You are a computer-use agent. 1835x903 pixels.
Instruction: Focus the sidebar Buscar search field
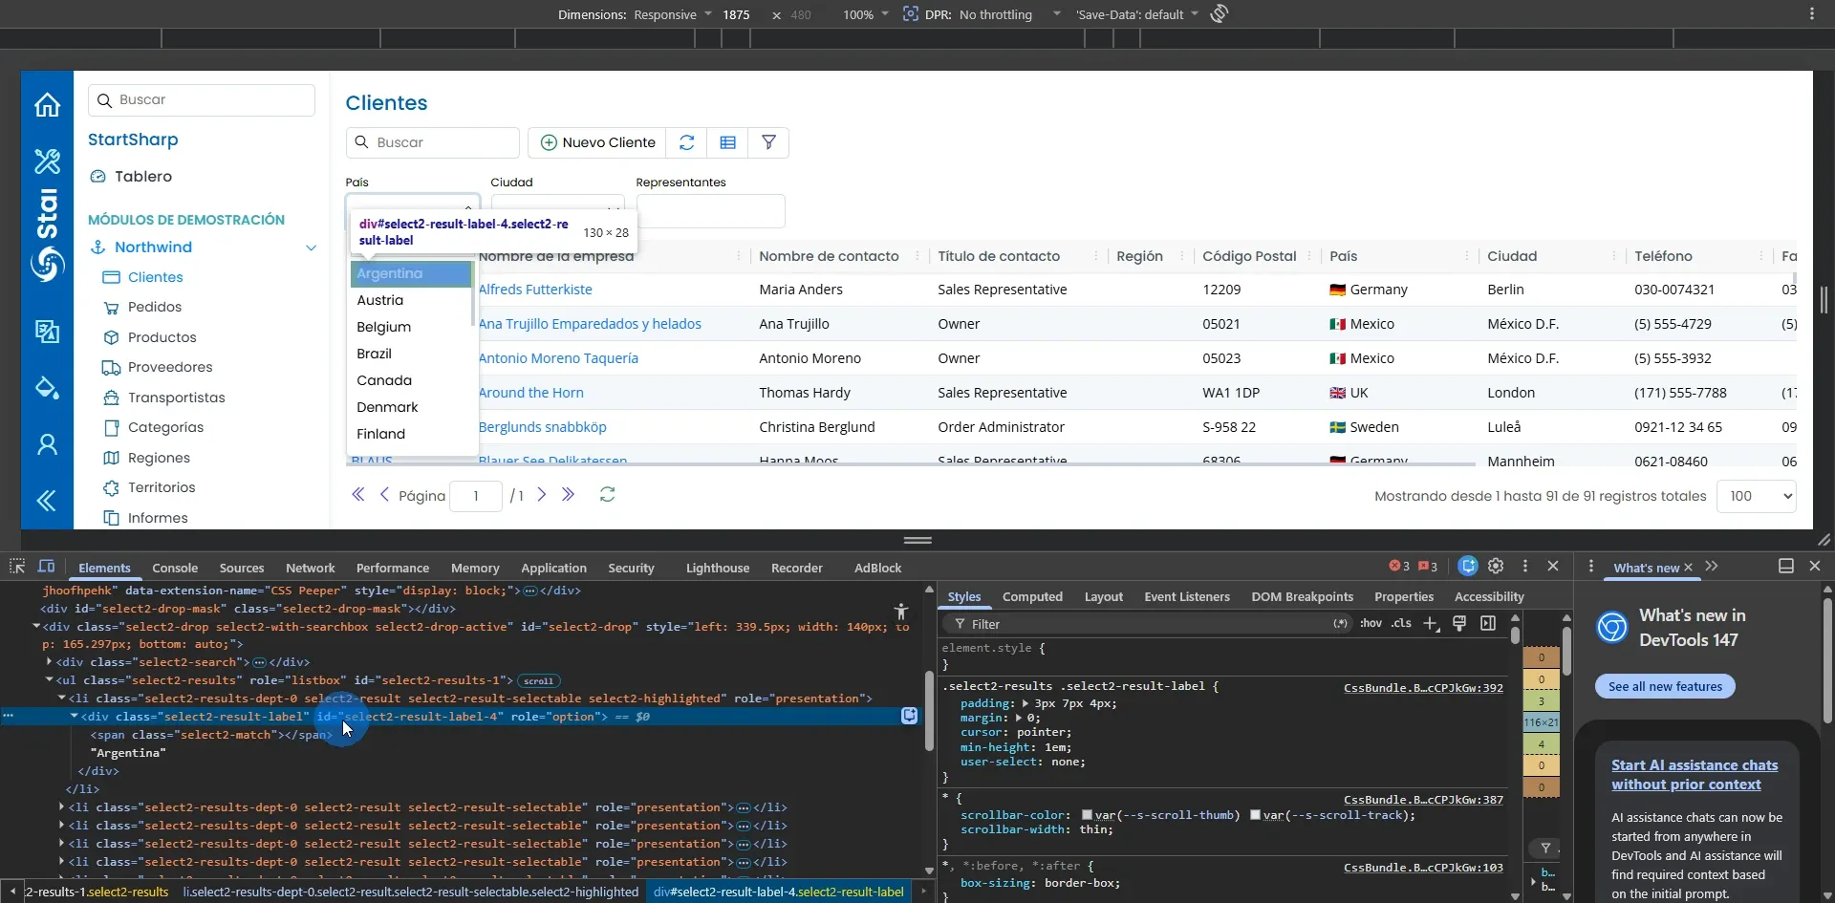202,100
